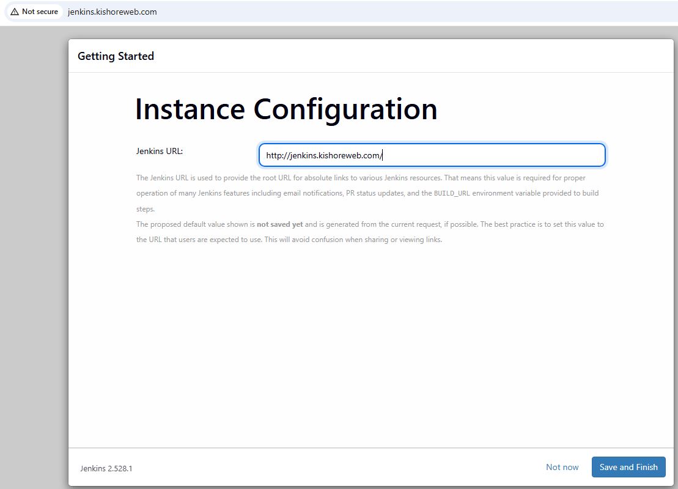
Task: Focus the Jenkins URL input field
Action: [x=432, y=155]
